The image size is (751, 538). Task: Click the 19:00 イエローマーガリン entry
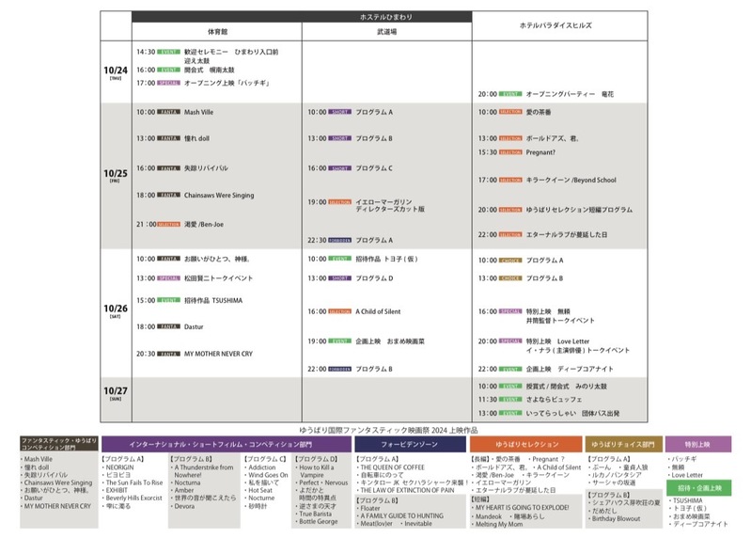coord(366,206)
